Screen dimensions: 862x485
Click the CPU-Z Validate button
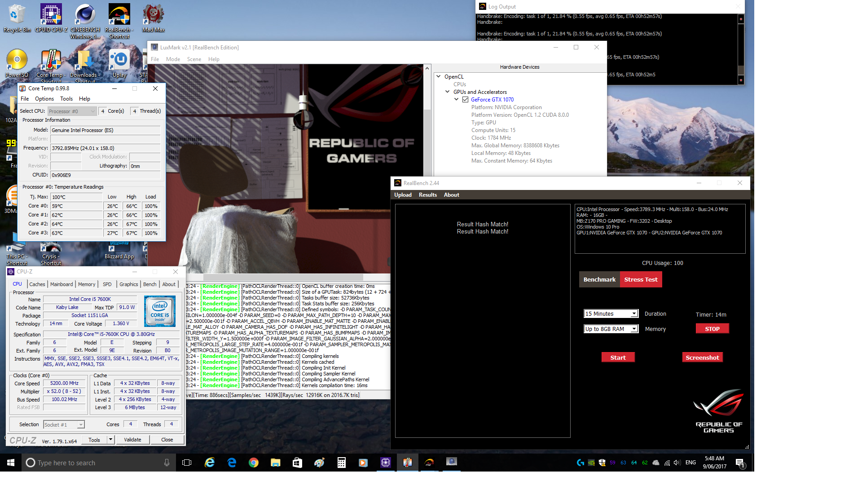(x=132, y=440)
